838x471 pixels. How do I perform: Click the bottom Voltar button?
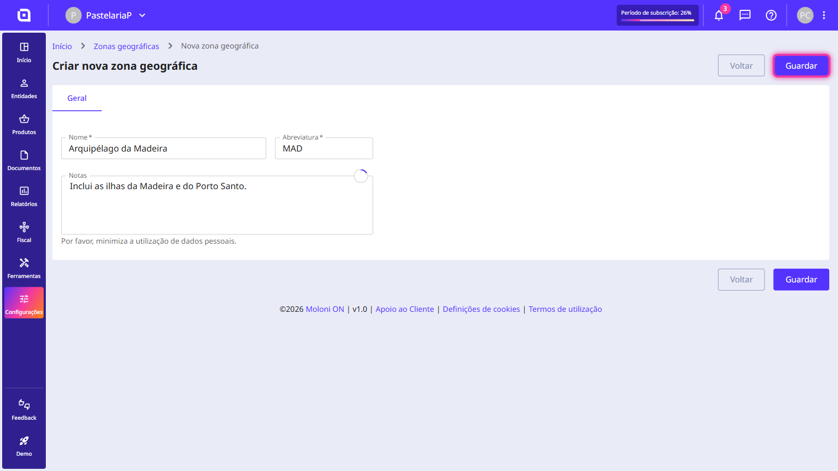tap(741, 280)
